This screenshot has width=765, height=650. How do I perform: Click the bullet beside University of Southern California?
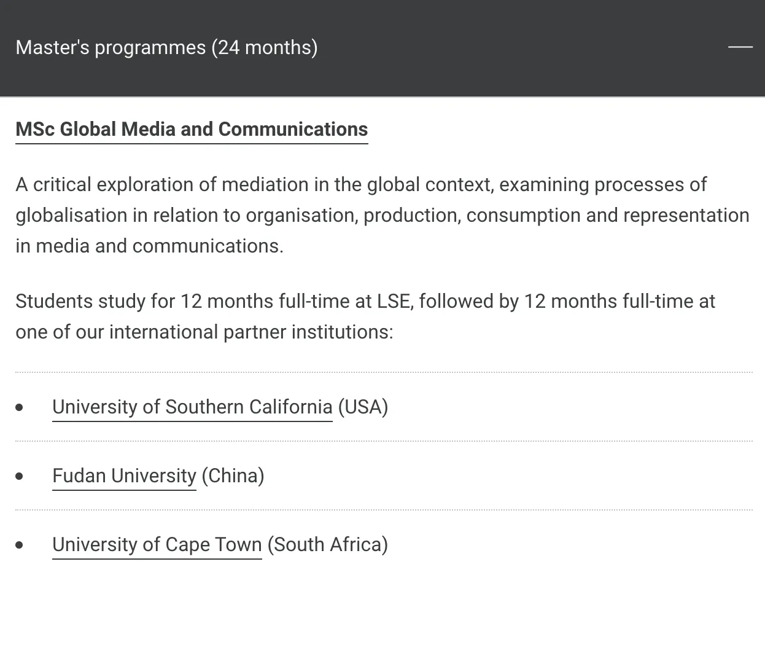(x=20, y=407)
